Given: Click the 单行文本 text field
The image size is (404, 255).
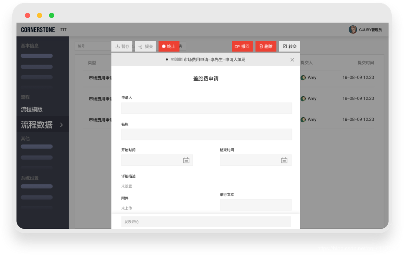Looking at the screenshot, I should tap(256, 204).
